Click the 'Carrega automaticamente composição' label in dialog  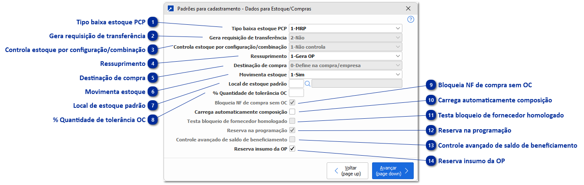coord(241,112)
